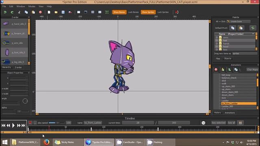Click the key selected button
The image size is (260, 146).
pyautogui.click(x=219, y=122)
